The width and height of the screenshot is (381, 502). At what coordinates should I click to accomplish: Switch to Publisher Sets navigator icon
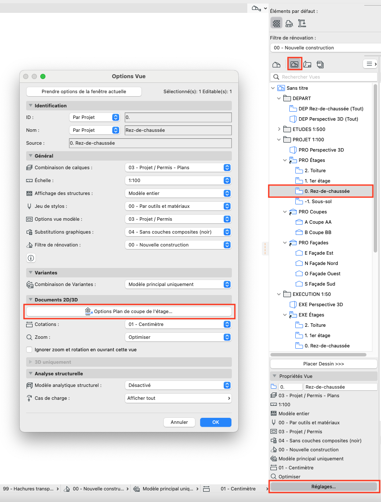coord(320,64)
